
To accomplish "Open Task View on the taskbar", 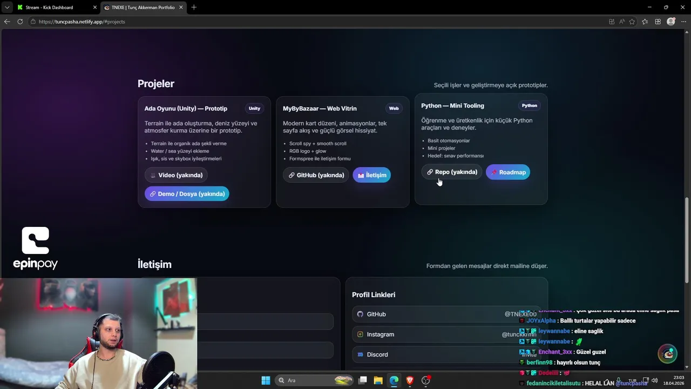I will 363,380.
